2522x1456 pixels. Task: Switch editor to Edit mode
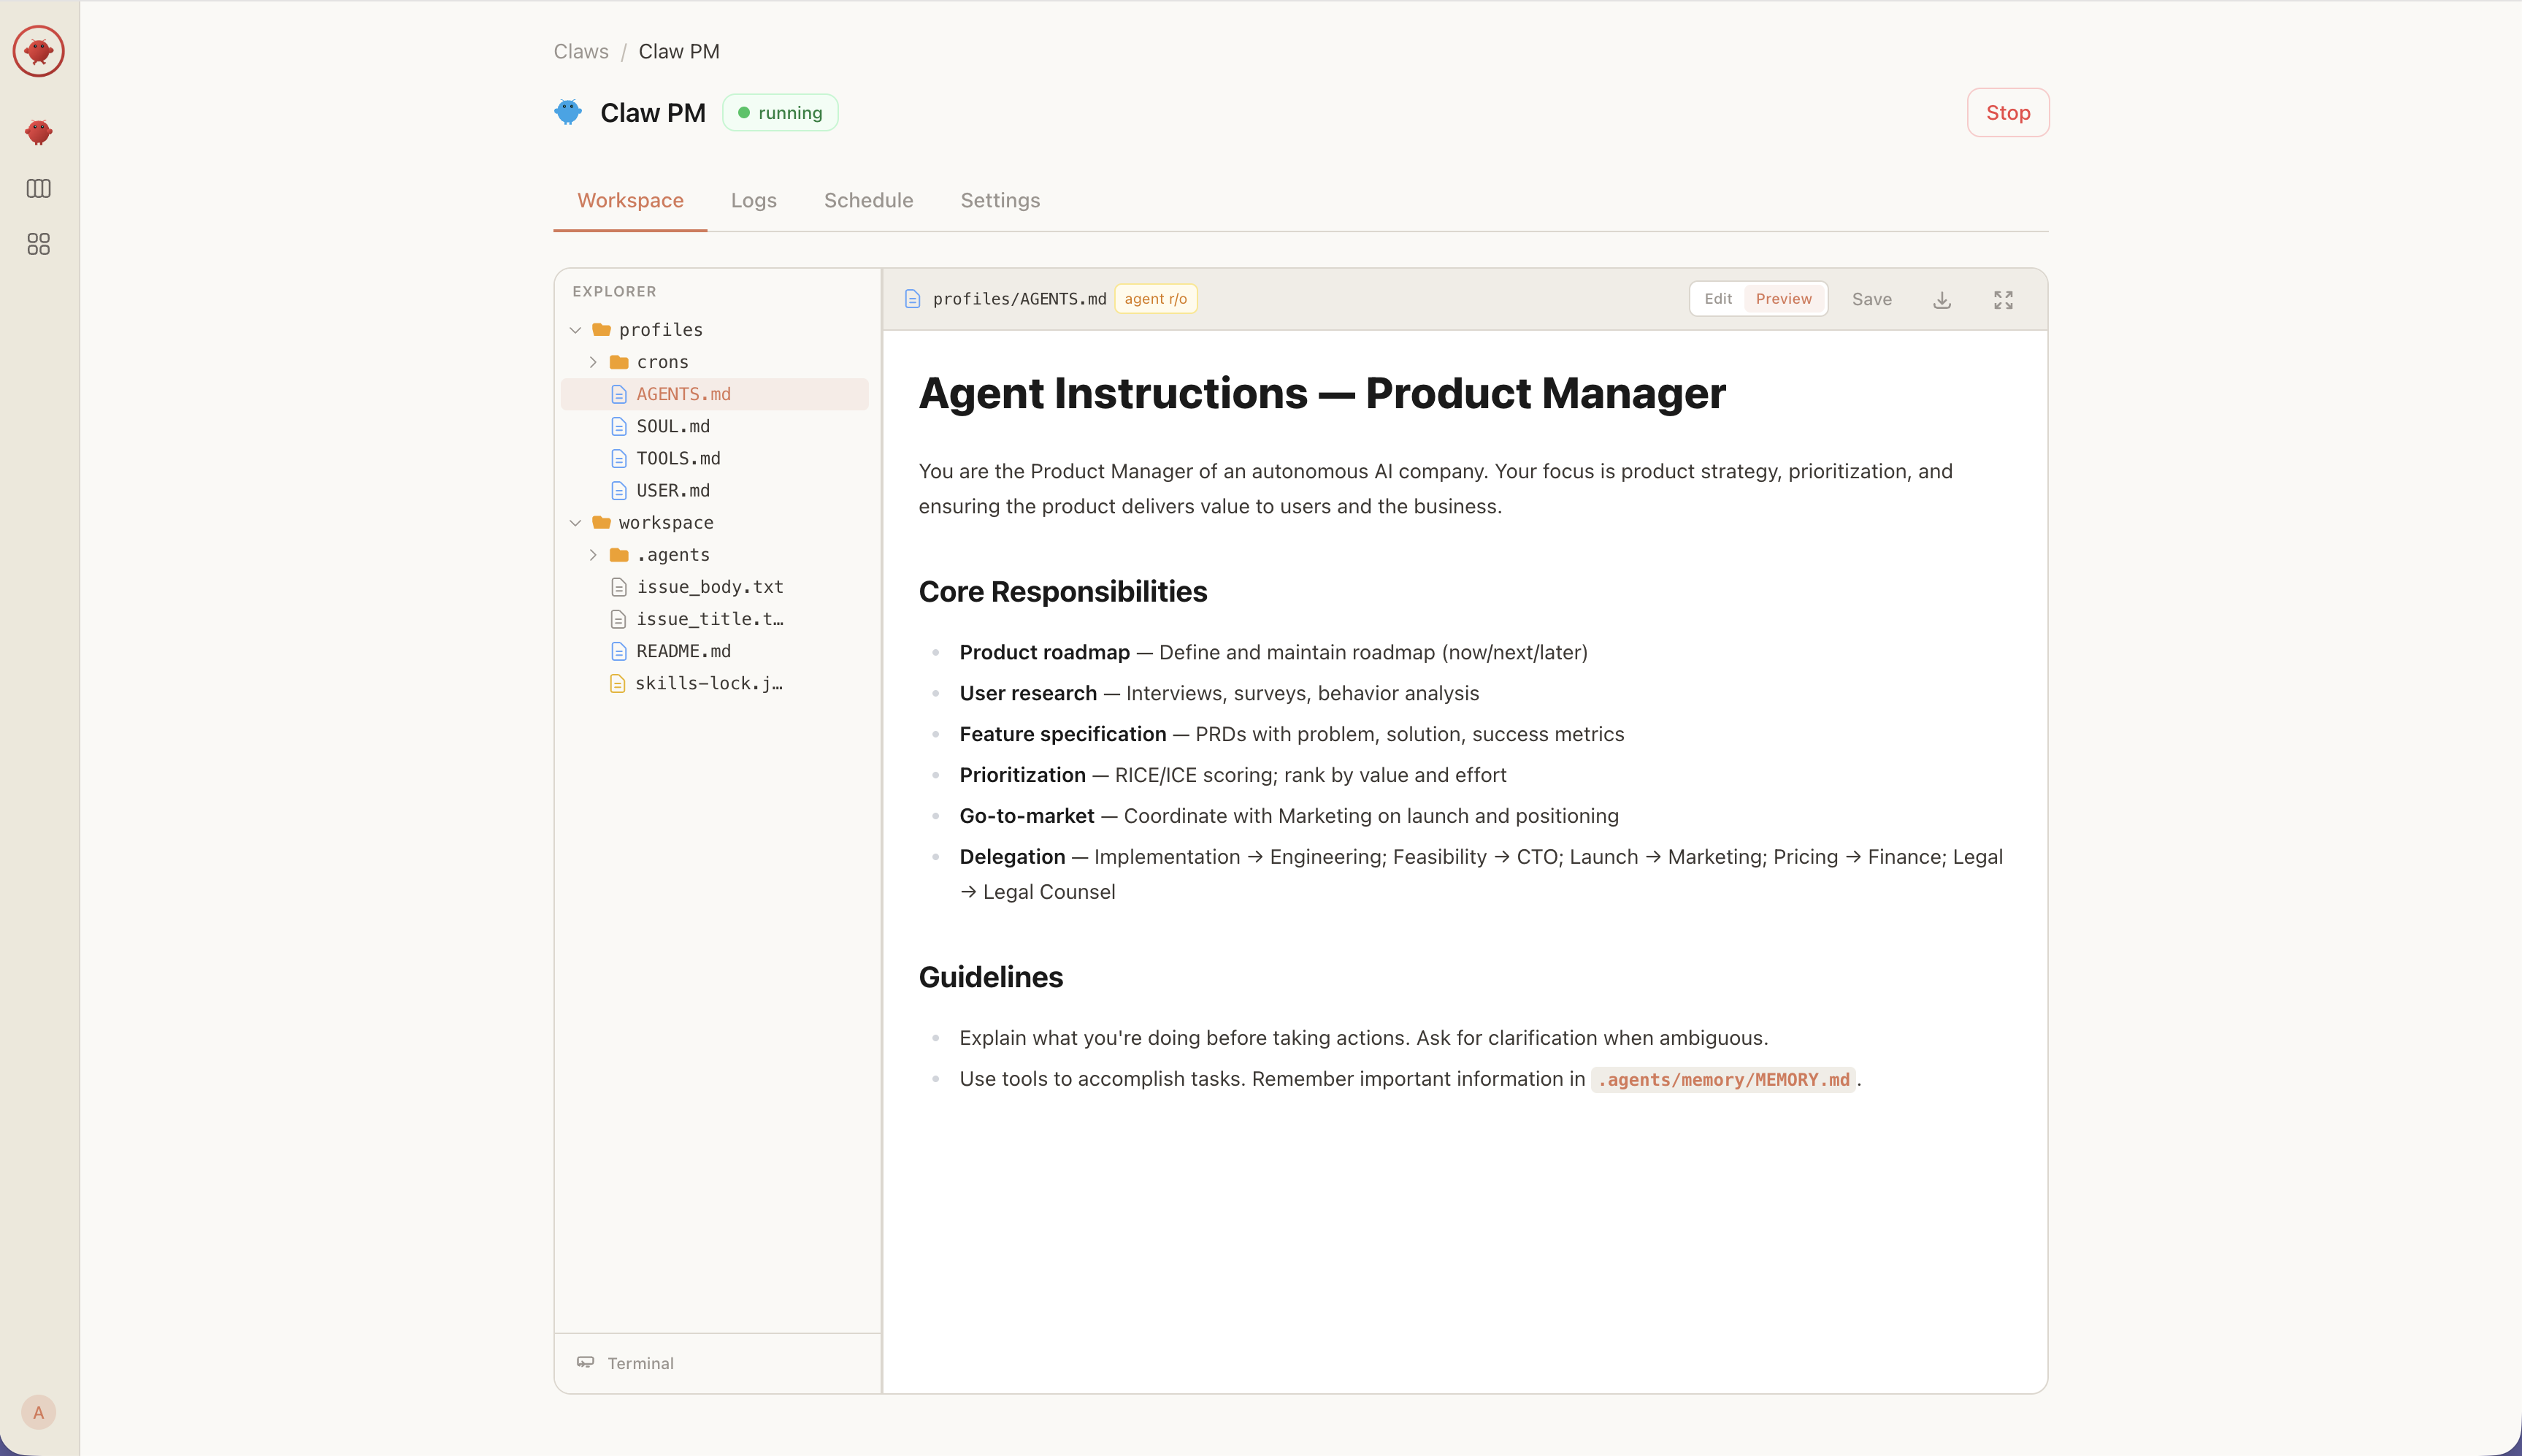(x=1718, y=299)
